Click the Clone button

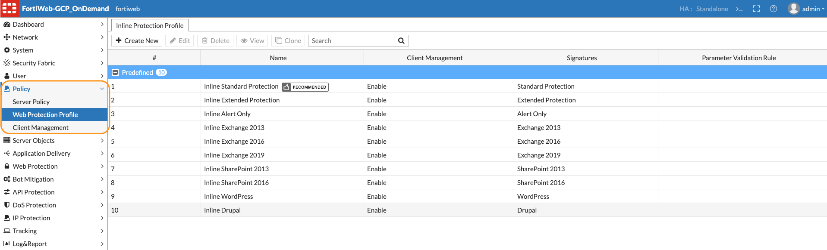click(288, 41)
